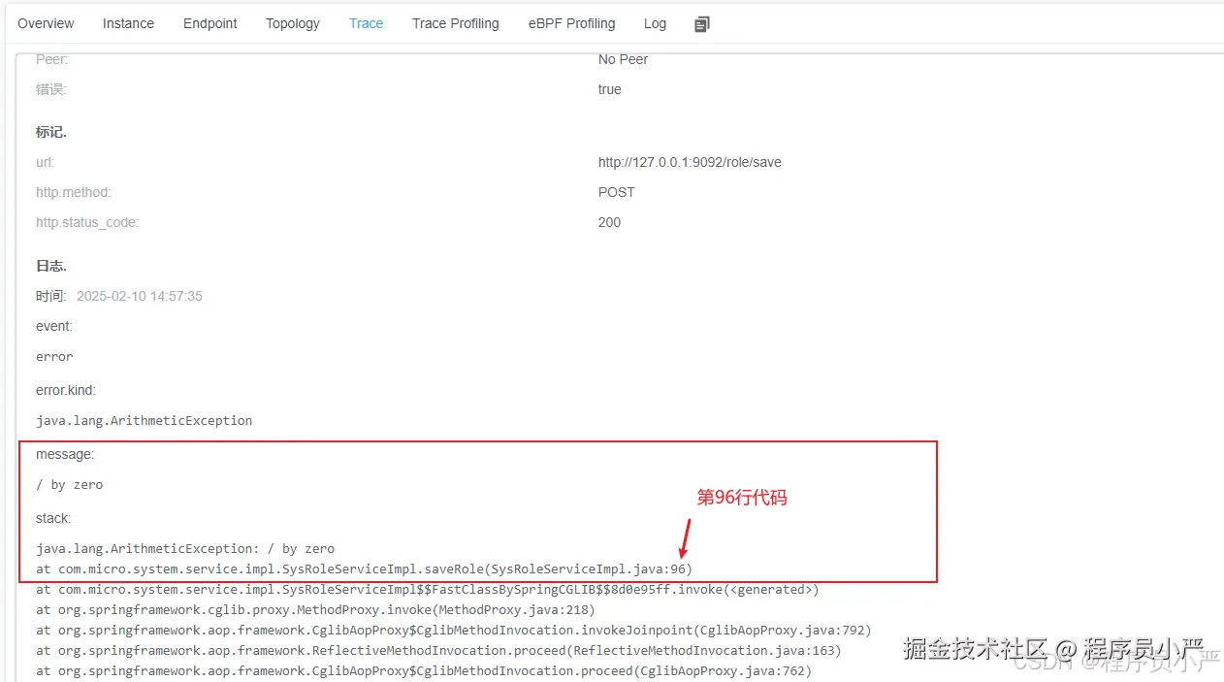Click the 'error' event value

point(54,356)
